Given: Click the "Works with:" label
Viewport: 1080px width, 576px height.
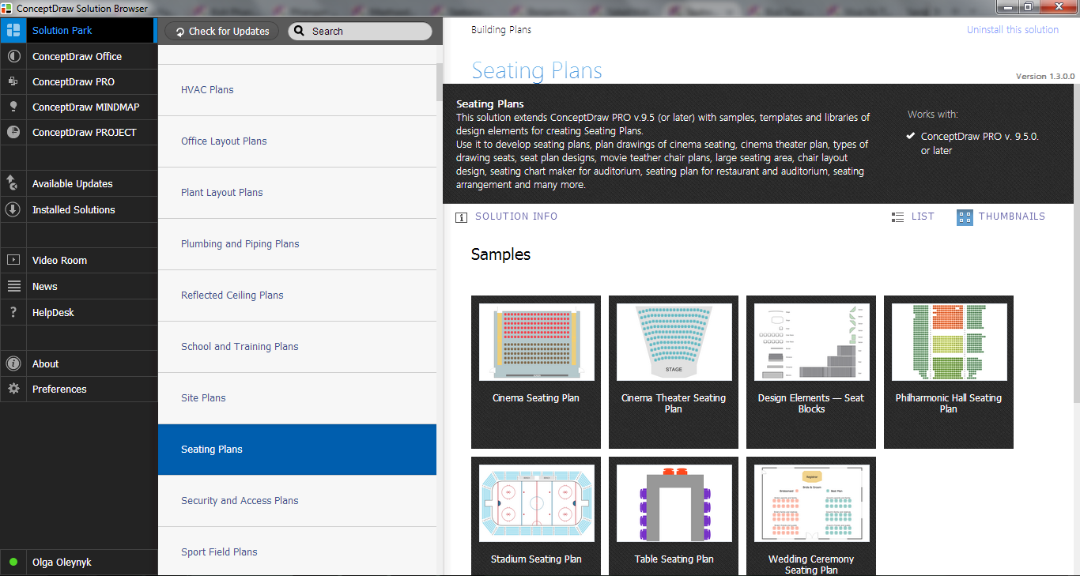Looking at the screenshot, I should (933, 115).
